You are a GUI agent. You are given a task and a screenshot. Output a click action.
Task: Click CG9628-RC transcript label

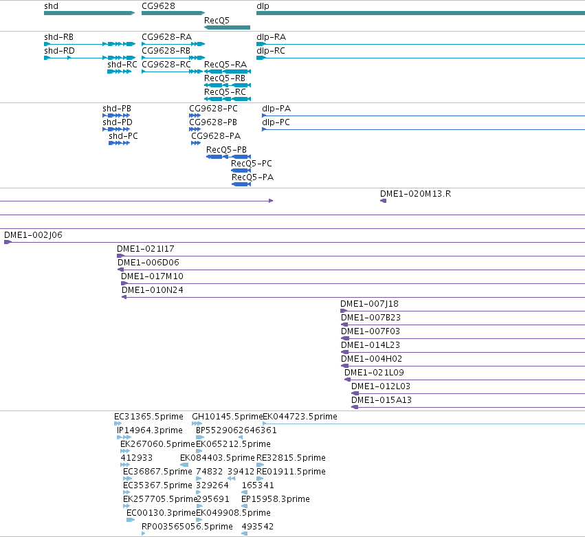tap(166, 65)
